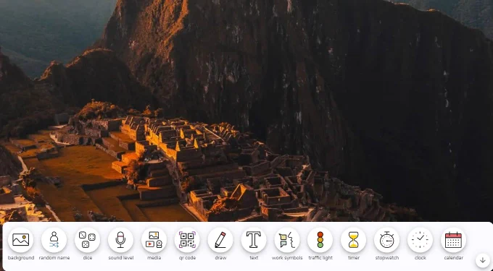Click the 'qr code' label

click(187, 258)
